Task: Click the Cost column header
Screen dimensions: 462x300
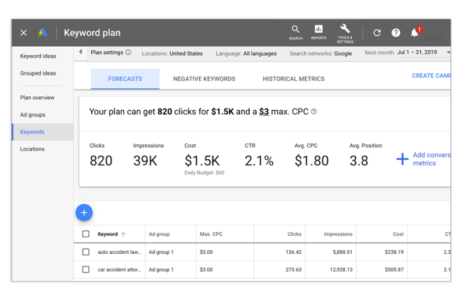Action: tap(398, 234)
